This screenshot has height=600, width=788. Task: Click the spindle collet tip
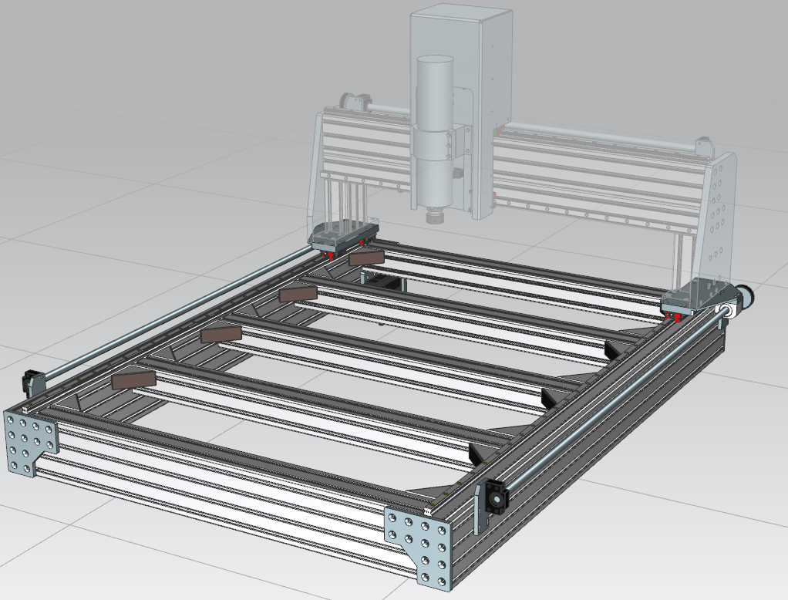click(437, 217)
